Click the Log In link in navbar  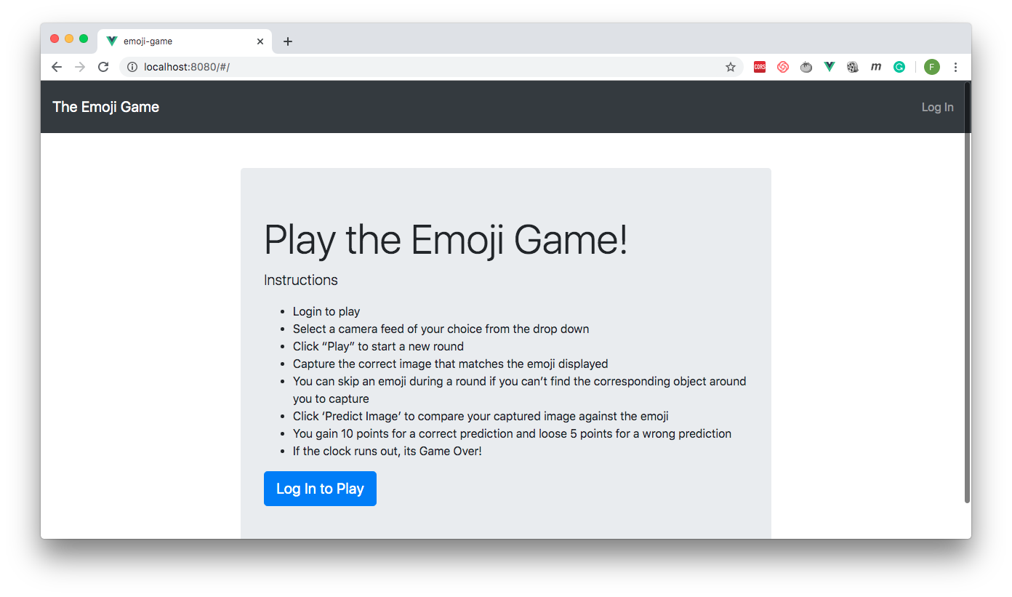click(x=938, y=107)
